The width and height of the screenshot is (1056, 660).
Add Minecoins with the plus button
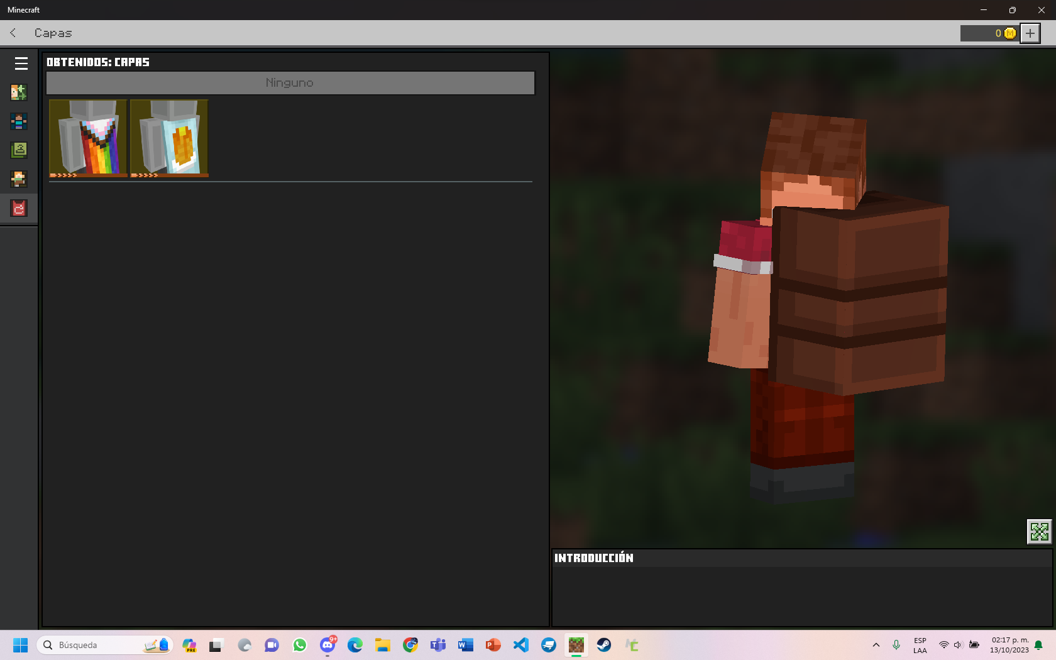click(1030, 33)
